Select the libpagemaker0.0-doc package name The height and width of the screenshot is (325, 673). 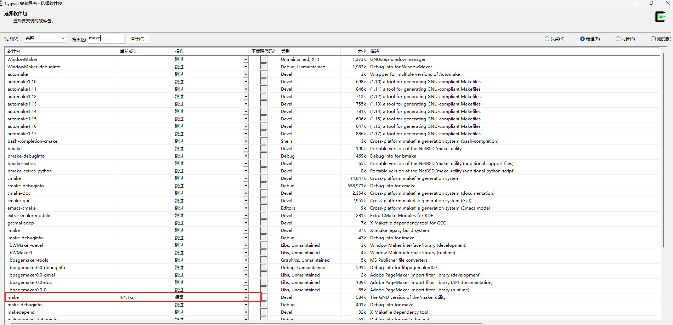(29, 282)
